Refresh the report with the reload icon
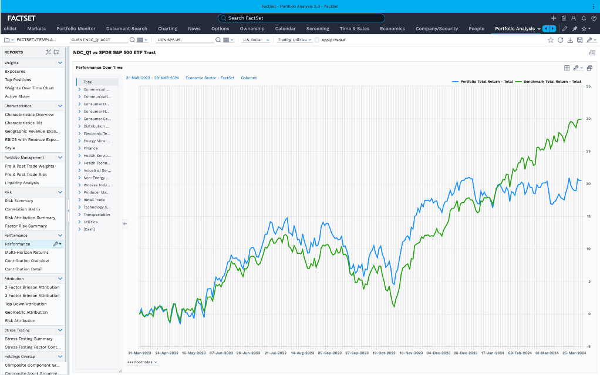The width and height of the screenshot is (600, 375). pos(560,40)
